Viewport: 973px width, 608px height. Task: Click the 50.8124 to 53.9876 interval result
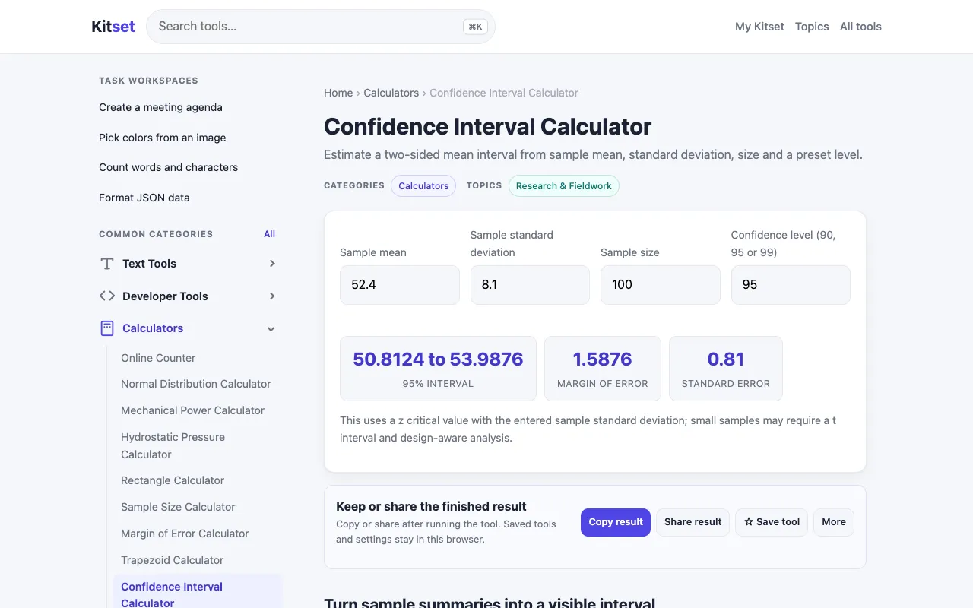pyautogui.click(x=438, y=359)
